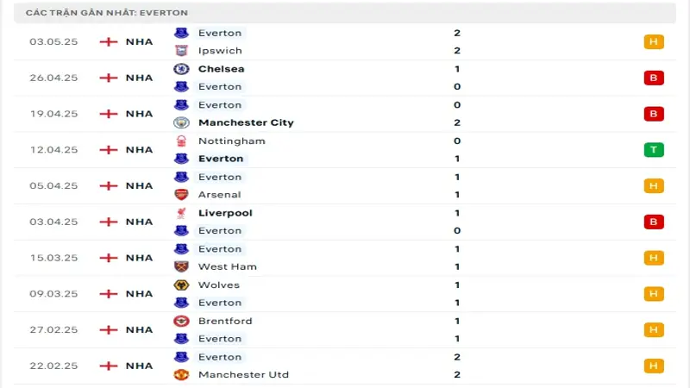The height and width of the screenshot is (388, 690).
Task: Click the Ipswich club crest
Action: [181, 51]
